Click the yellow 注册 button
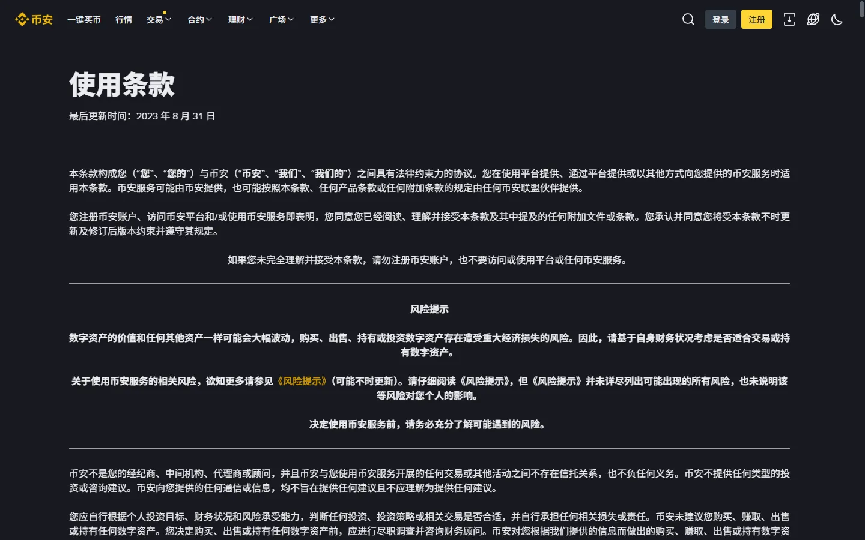This screenshot has width=865, height=540. point(757,20)
